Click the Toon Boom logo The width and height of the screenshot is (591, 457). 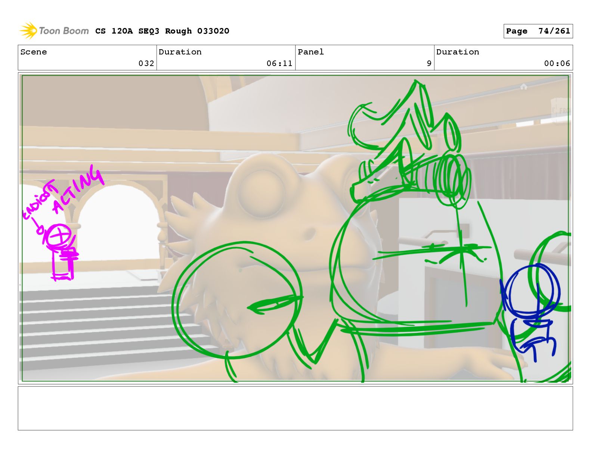click(54, 31)
